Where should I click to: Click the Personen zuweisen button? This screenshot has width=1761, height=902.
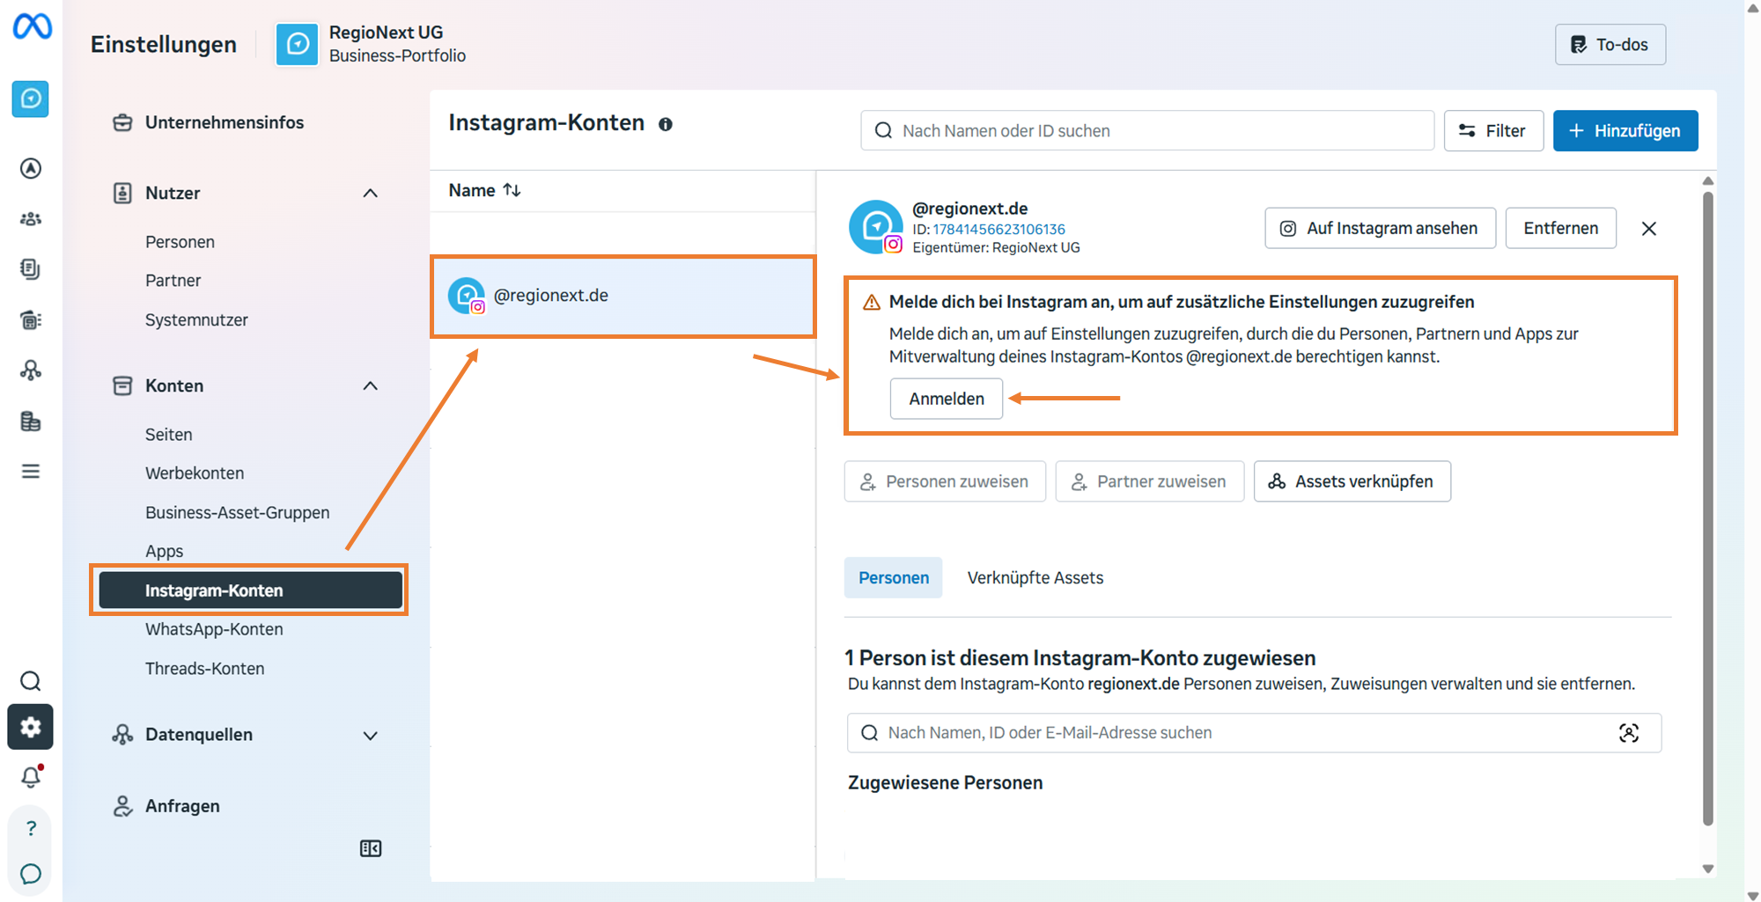pos(945,481)
